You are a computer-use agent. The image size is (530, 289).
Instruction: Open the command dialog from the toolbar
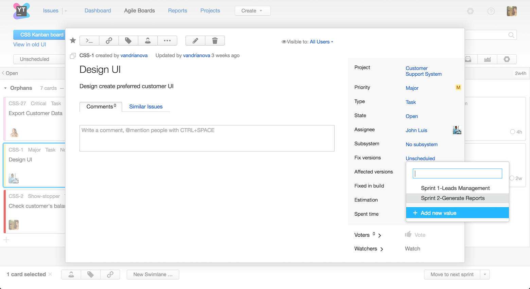pos(89,40)
